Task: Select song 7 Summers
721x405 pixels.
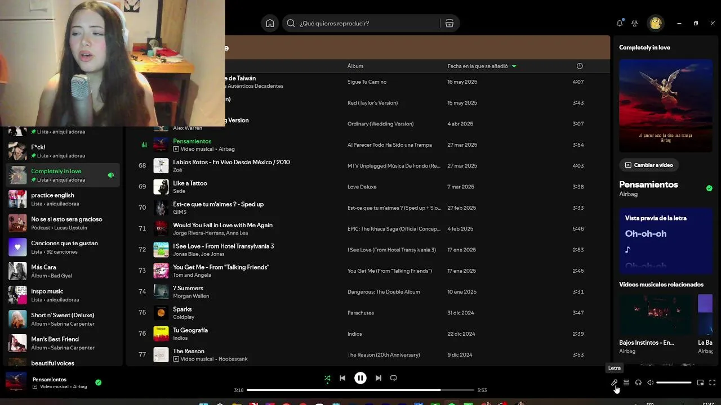Action: [188, 288]
